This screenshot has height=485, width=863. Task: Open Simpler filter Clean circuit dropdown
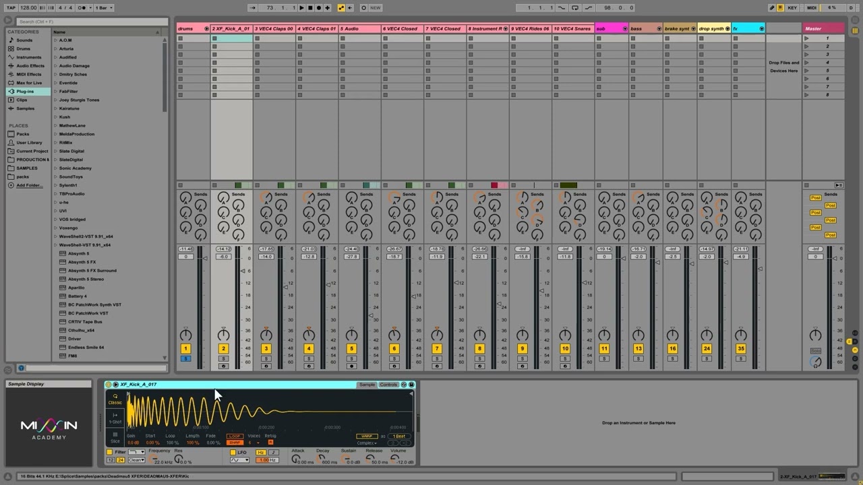click(136, 460)
